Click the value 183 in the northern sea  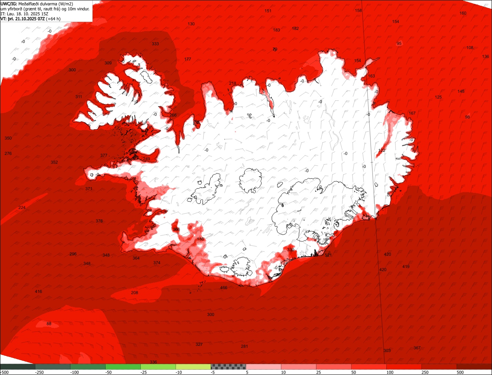tap(276, 30)
